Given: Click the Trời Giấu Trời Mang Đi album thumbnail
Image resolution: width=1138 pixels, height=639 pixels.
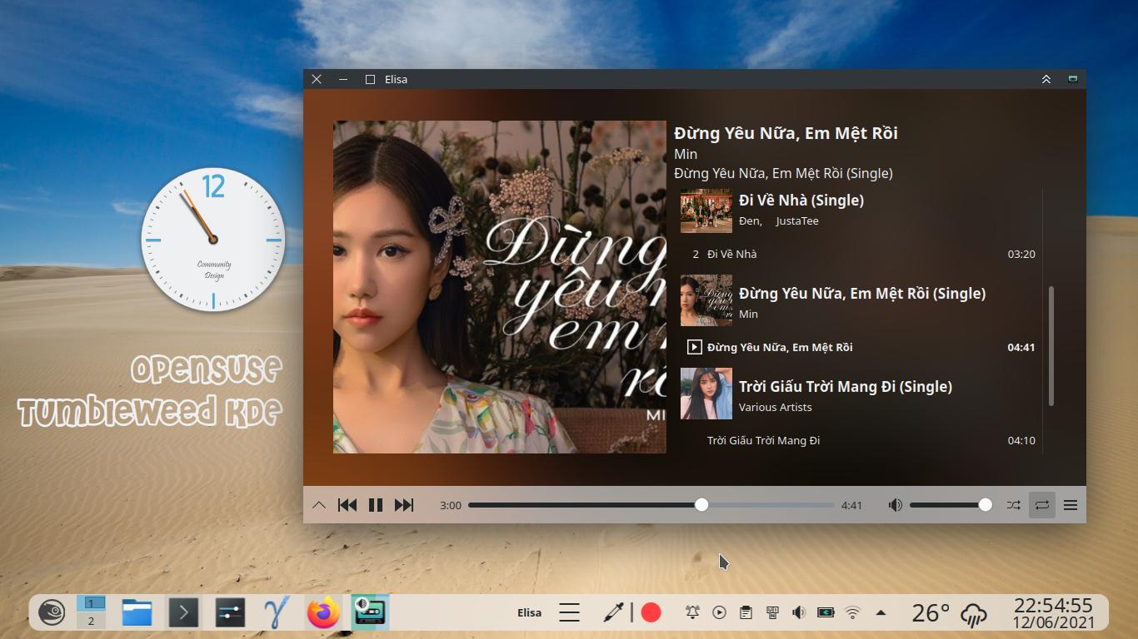Looking at the screenshot, I should [x=706, y=394].
